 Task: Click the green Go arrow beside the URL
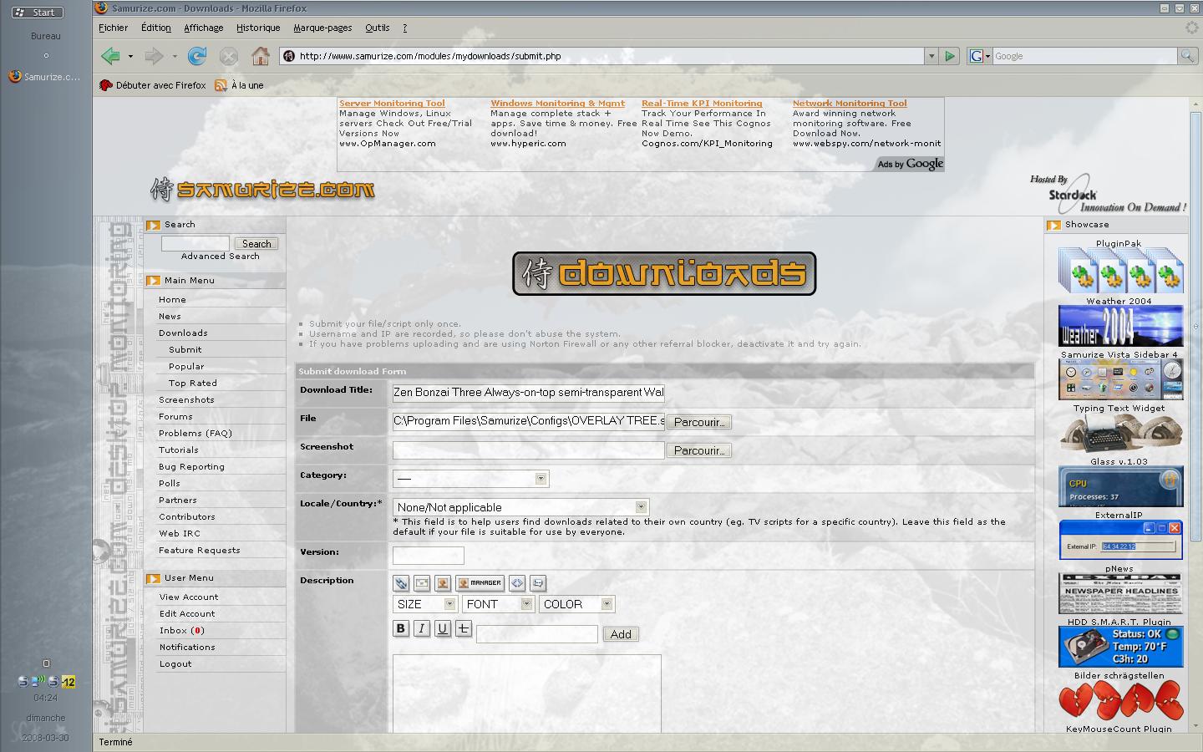point(950,56)
